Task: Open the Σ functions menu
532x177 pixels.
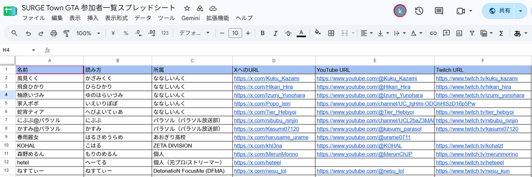Action: point(501,33)
